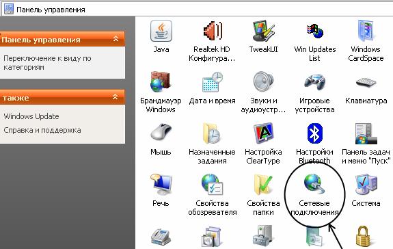The height and width of the screenshot is (249, 393).
Task: Open the Мышь mouse settings icon
Action: [161, 133]
